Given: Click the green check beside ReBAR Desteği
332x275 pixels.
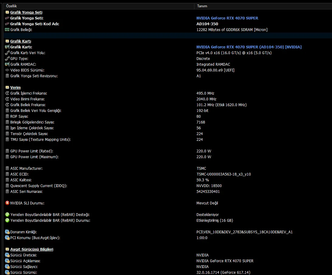Looking at the screenshot, I should pyautogui.click(x=7, y=214).
